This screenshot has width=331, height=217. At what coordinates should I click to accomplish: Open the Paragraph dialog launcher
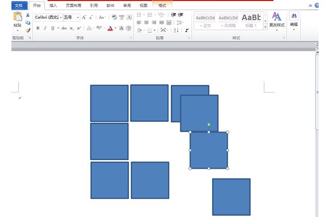click(x=189, y=38)
